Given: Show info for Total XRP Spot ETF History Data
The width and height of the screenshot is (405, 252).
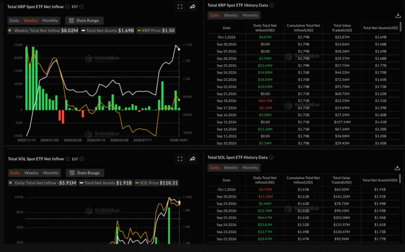Looking at the screenshot, I should click(272, 5).
